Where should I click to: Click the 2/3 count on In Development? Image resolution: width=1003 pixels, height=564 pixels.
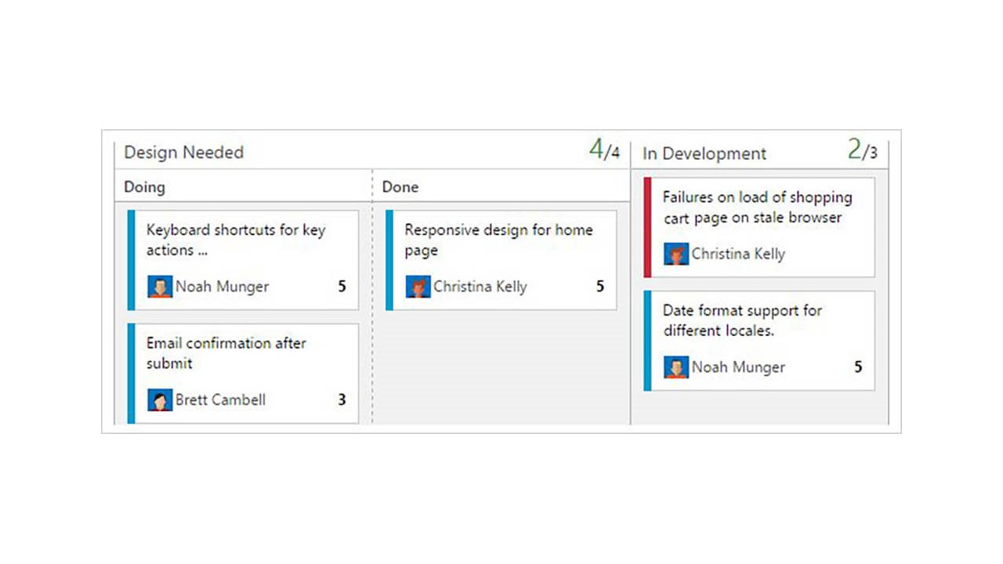tap(862, 150)
